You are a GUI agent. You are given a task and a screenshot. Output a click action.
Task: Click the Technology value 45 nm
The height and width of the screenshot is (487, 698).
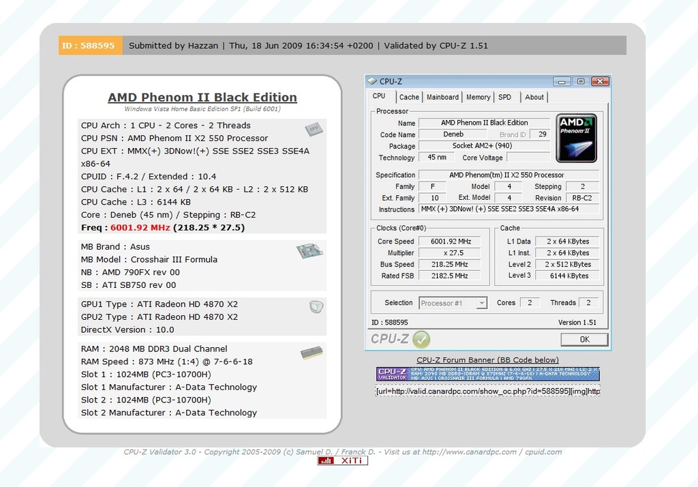click(436, 158)
